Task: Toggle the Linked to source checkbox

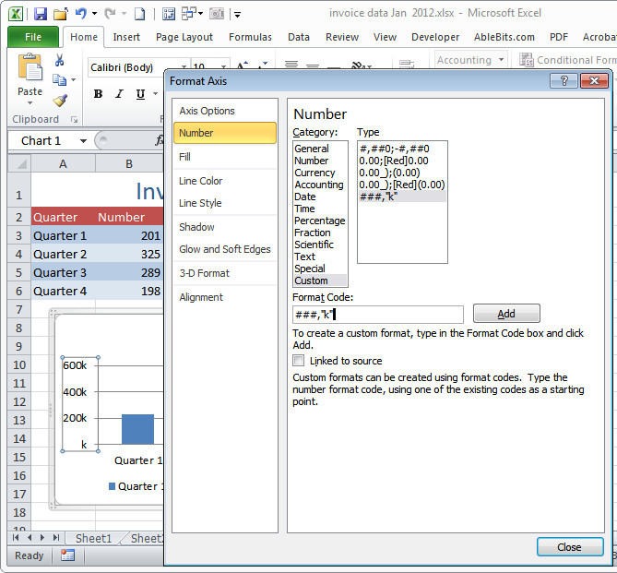Action: click(298, 361)
